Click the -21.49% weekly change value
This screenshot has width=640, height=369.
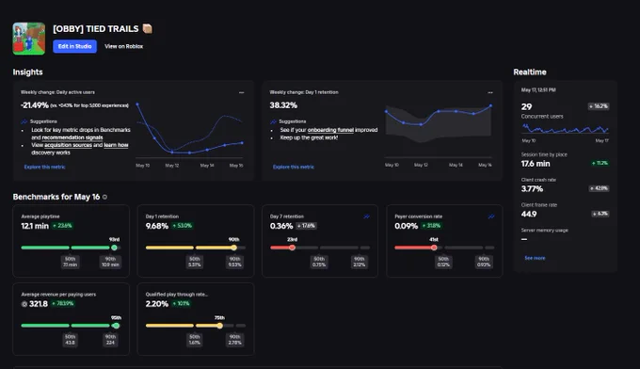(35, 105)
